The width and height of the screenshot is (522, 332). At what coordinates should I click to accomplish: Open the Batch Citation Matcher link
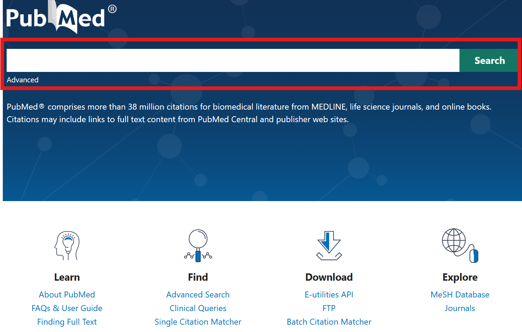tap(329, 322)
